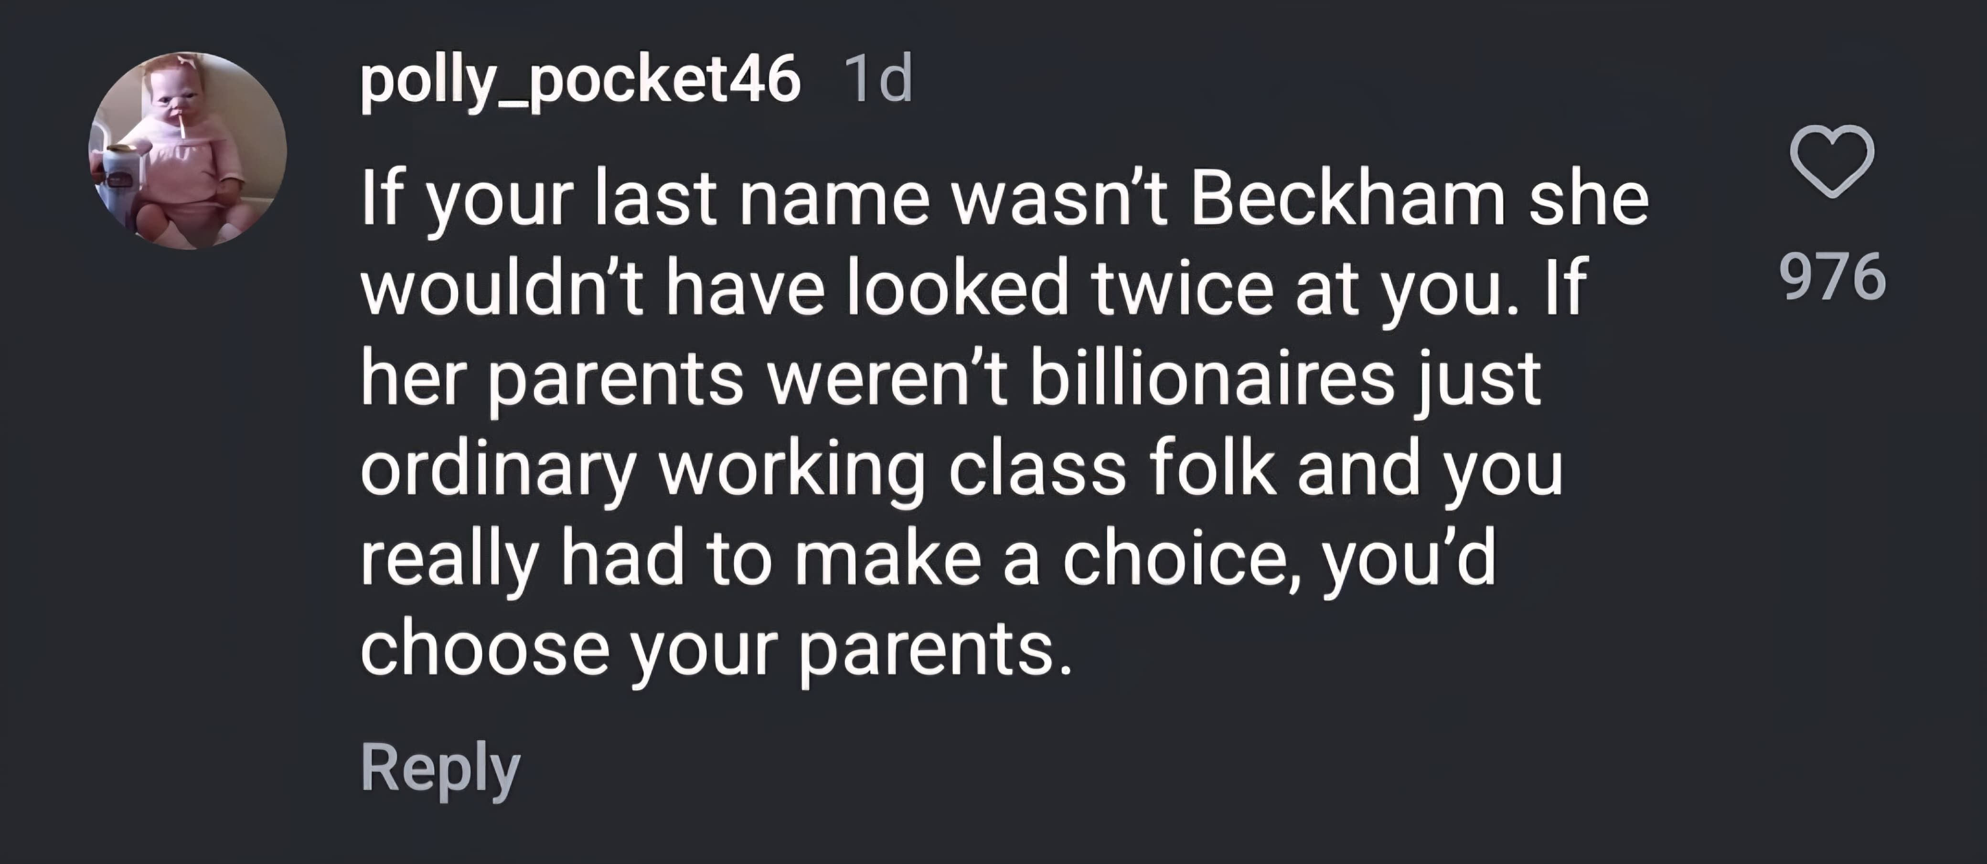The width and height of the screenshot is (1987, 864).
Task: Click the 976 likes count
Action: [1832, 277]
